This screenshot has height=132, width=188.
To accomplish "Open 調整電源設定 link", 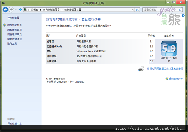I will (x=15, y=34).
